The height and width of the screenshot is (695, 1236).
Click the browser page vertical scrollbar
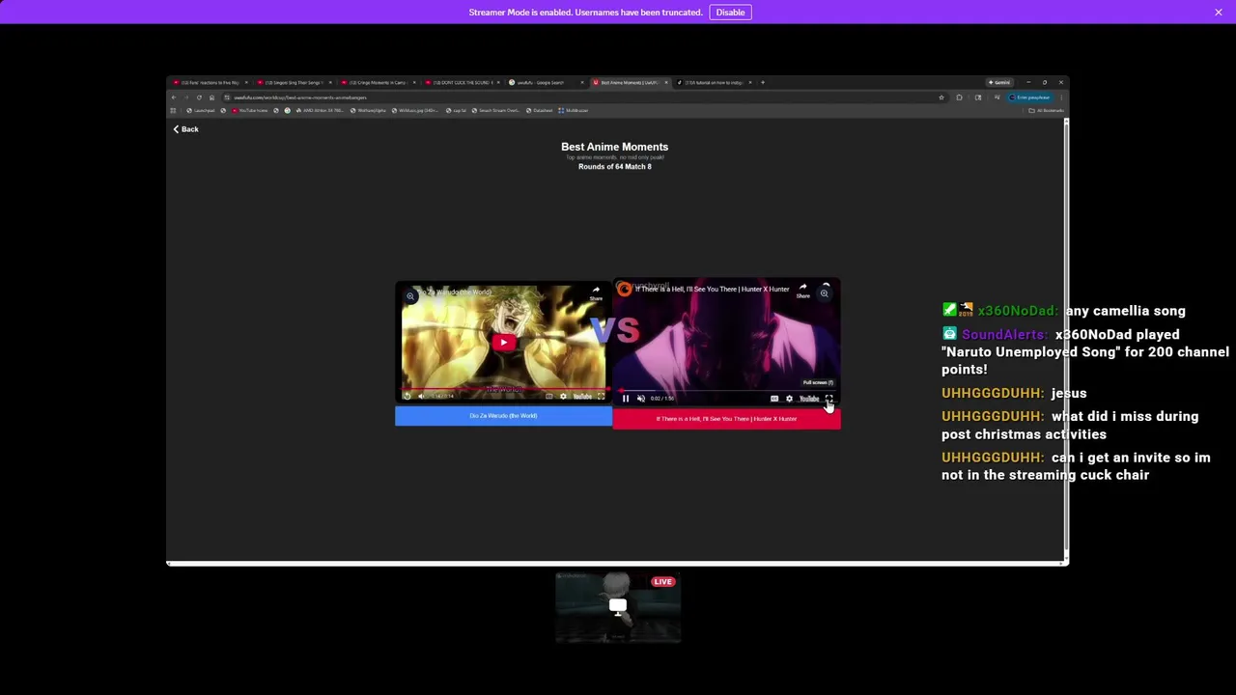(1066, 338)
